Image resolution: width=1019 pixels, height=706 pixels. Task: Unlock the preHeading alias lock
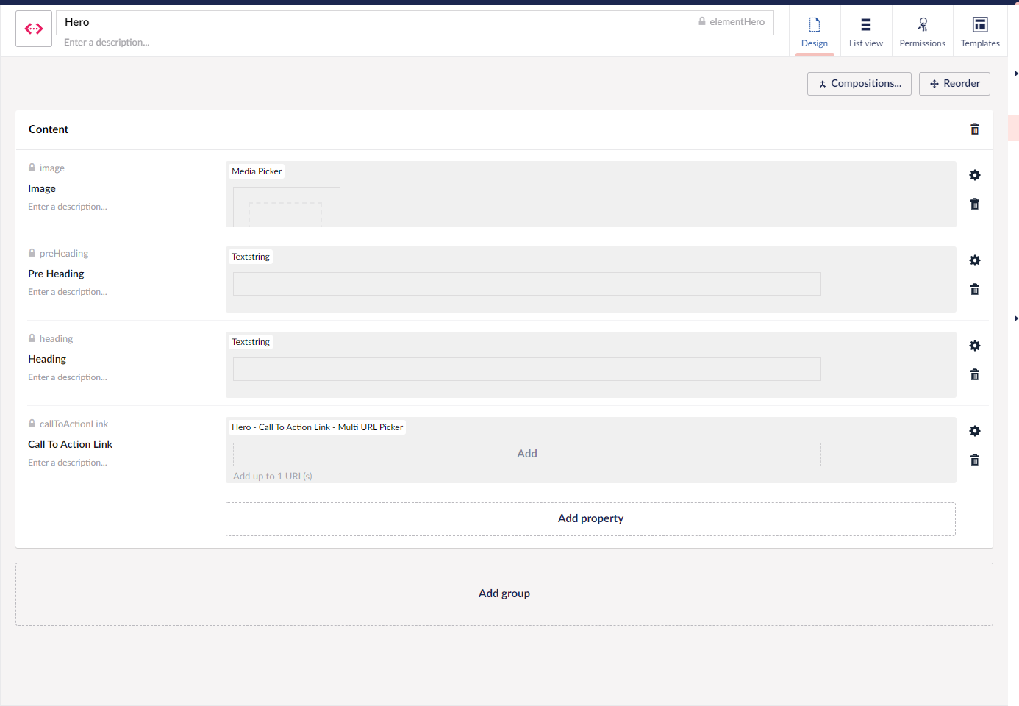[x=32, y=253]
